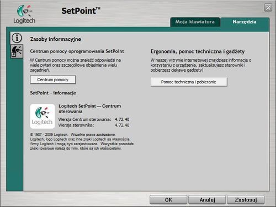
Task: Click the Zasoby informacyjne heading
Action: [x=56, y=39]
